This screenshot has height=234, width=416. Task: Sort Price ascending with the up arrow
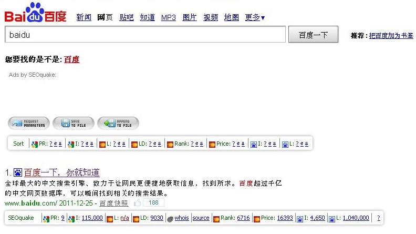tap(238, 144)
